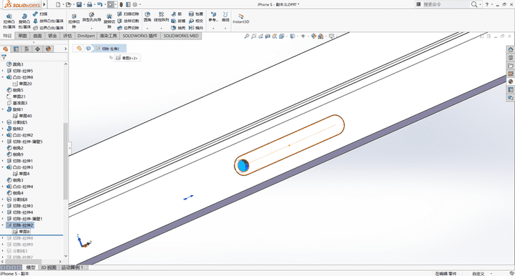Open the 参考几何体 reference geometry tool
The image size is (515, 276).
point(213,17)
